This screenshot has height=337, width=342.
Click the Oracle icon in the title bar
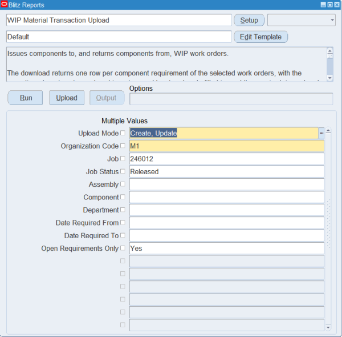click(4, 5)
